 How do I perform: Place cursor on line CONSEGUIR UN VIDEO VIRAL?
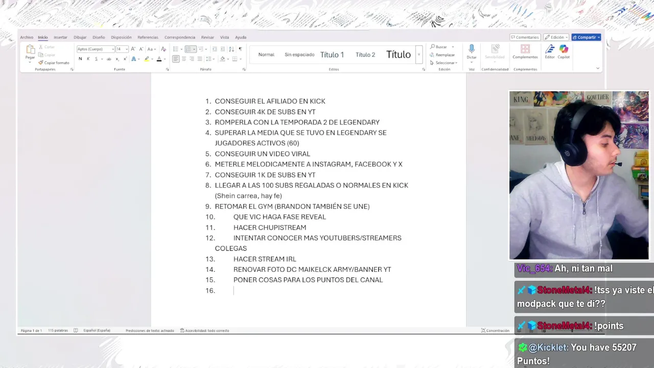tap(262, 154)
